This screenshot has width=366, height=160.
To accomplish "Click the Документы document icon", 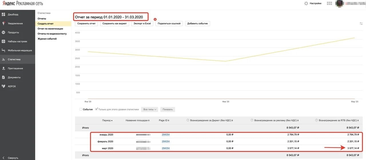I will tap(3, 77).
